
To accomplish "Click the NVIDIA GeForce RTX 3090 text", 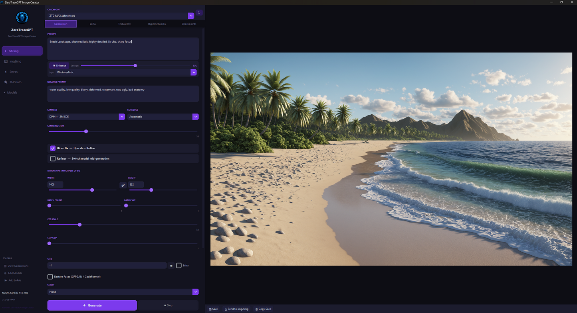I will pyautogui.click(x=15, y=293).
